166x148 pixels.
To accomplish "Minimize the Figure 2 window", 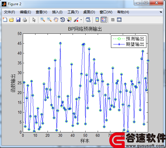I will [138, 3].
